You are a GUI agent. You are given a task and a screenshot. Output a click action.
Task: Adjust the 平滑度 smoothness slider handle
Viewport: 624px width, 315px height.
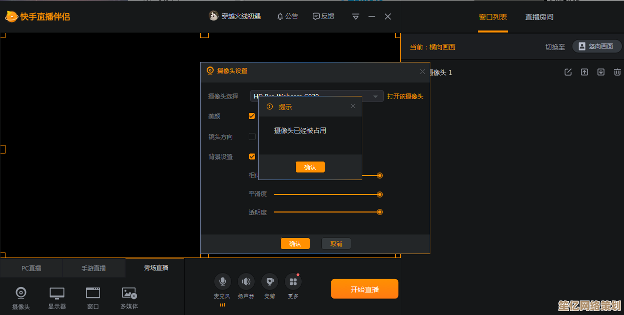point(380,194)
